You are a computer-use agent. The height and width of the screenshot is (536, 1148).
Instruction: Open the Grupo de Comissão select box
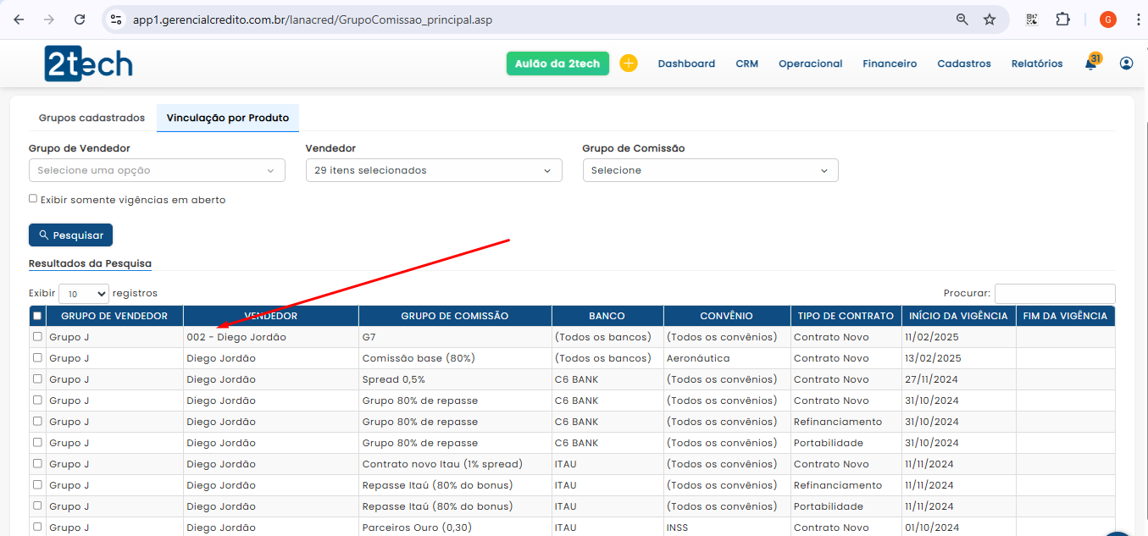tap(710, 170)
